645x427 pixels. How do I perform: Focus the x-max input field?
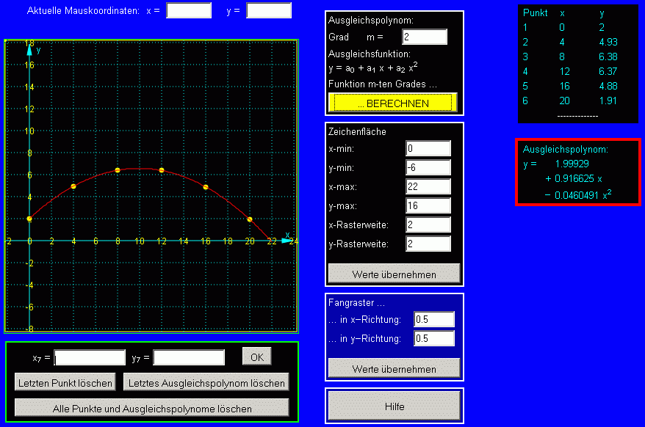(428, 187)
